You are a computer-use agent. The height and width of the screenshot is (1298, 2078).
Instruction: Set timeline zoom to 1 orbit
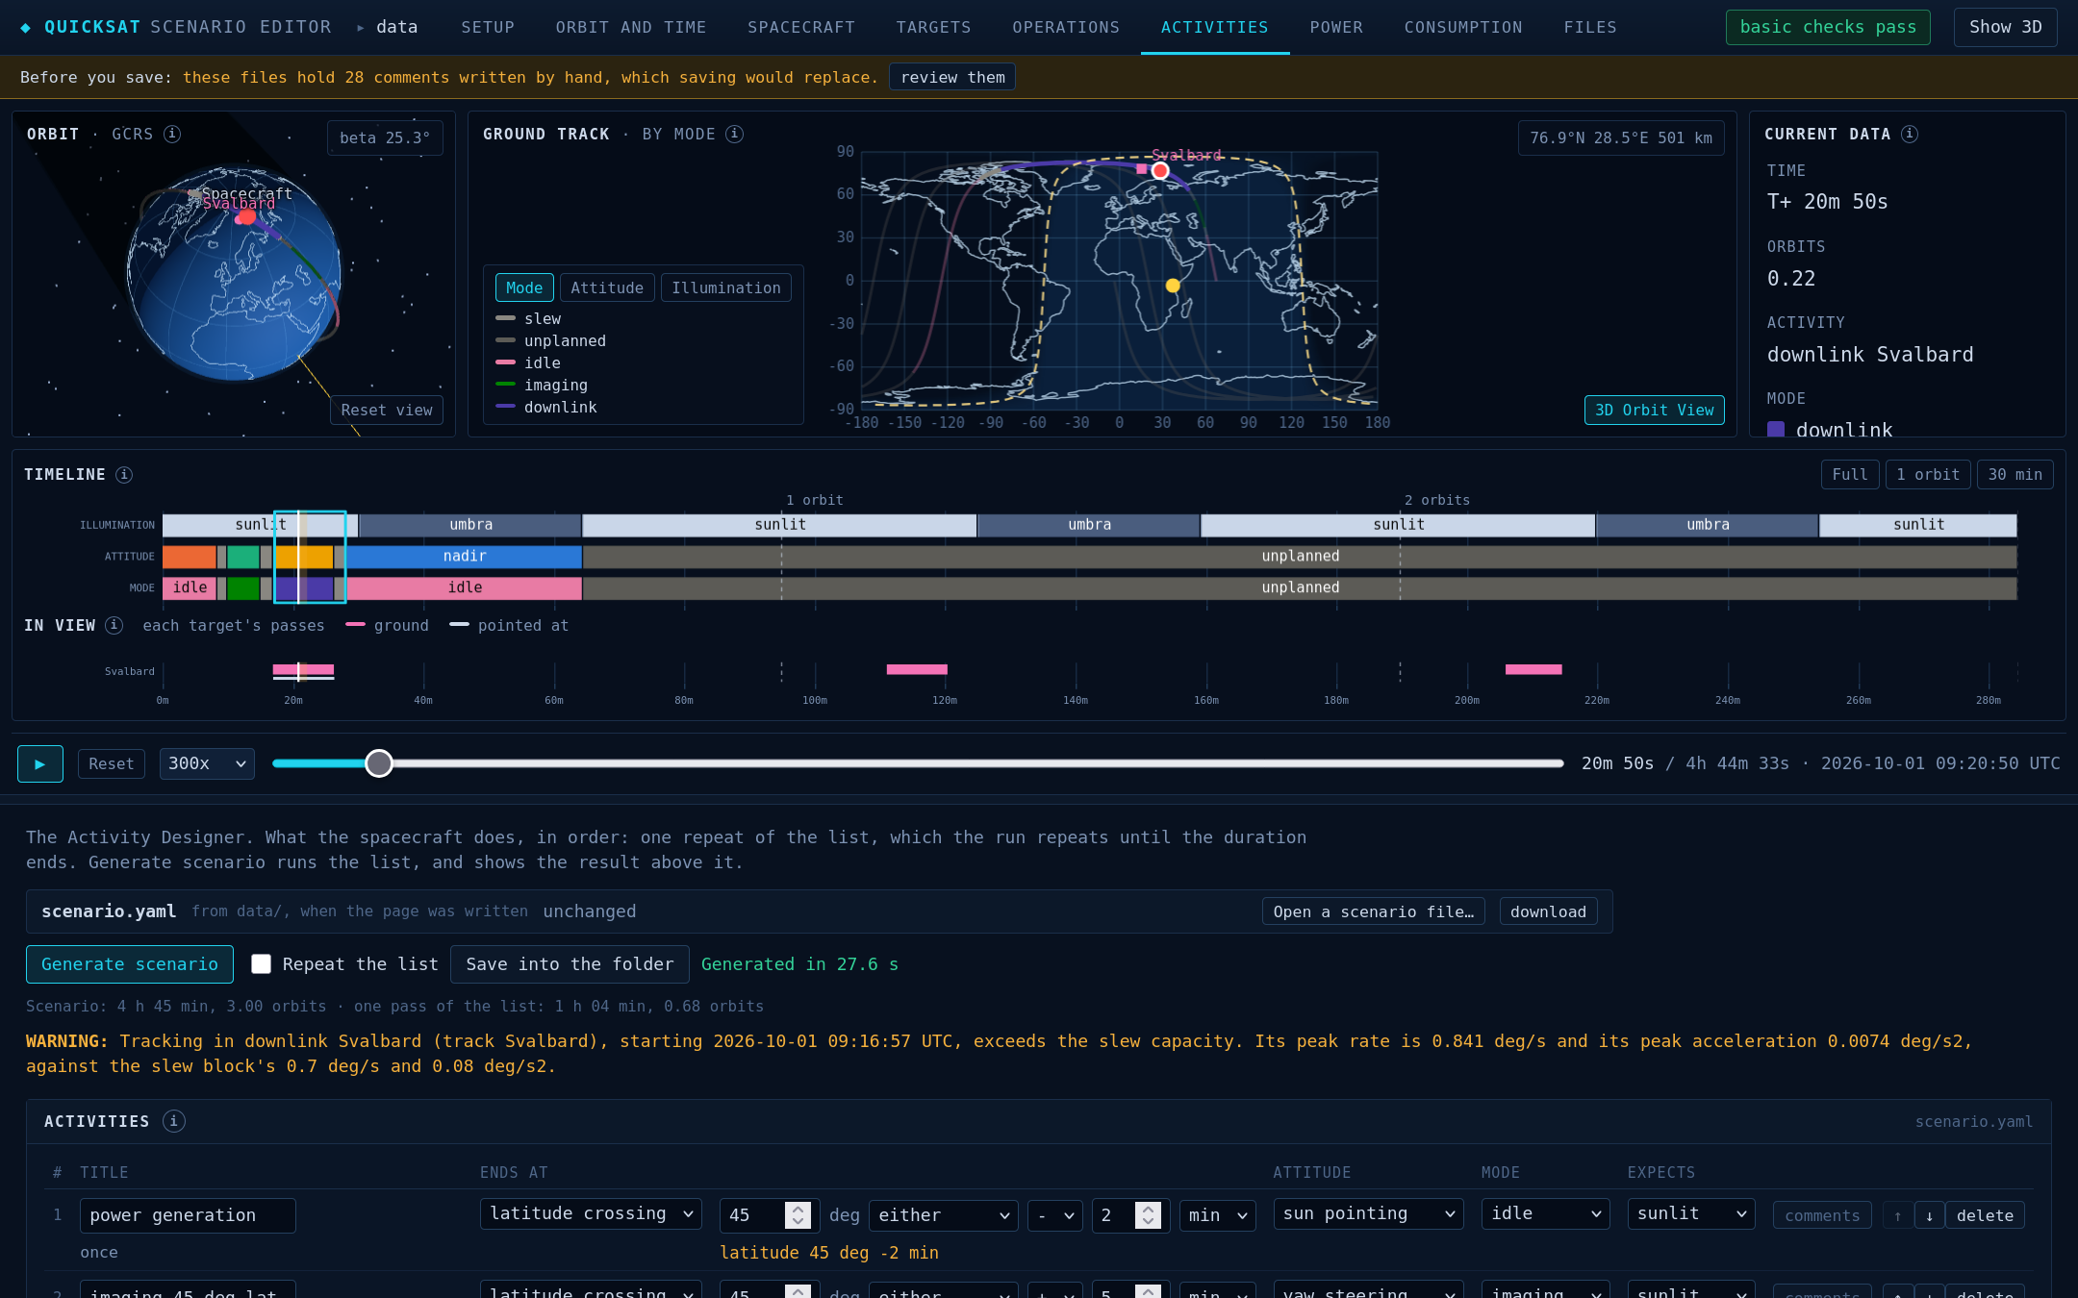(x=1928, y=474)
